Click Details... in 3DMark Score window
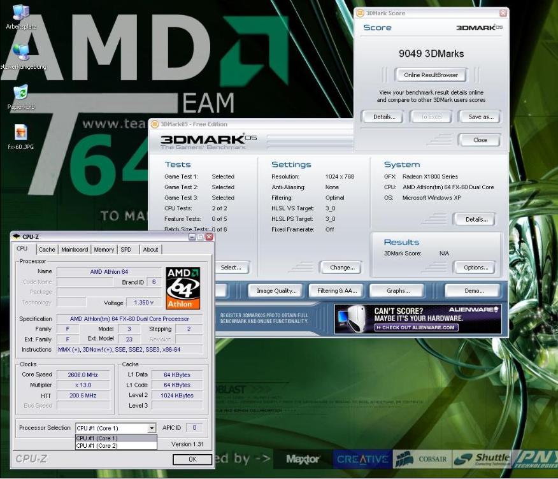Viewport: 558px width, 479px height. (x=384, y=117)
